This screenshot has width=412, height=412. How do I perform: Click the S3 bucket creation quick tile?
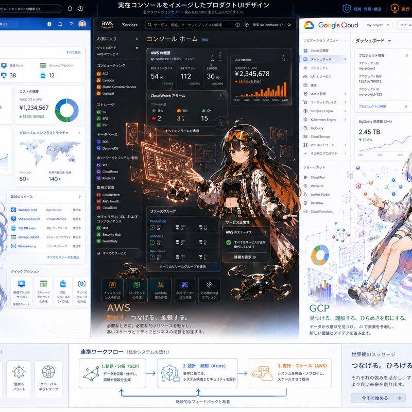tap(136, 289)
